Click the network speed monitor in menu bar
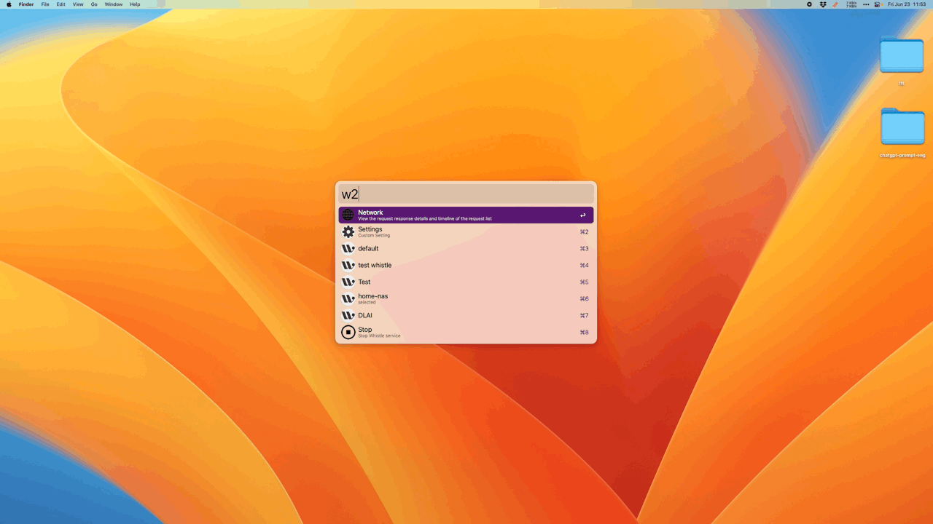933x524 pixels. 851,4
